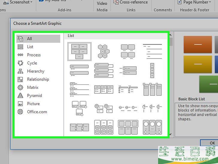Choose the hexagon cluster layout thumbnail

coord(104,51)
